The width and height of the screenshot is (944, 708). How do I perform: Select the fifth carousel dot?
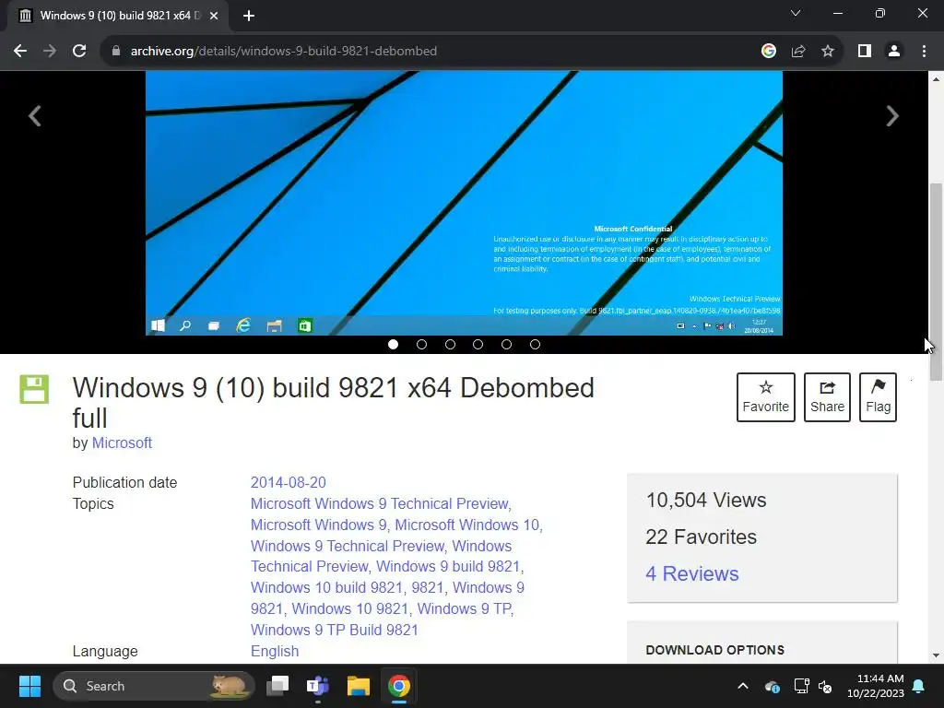pyautogui.click(x=506, y=345)
